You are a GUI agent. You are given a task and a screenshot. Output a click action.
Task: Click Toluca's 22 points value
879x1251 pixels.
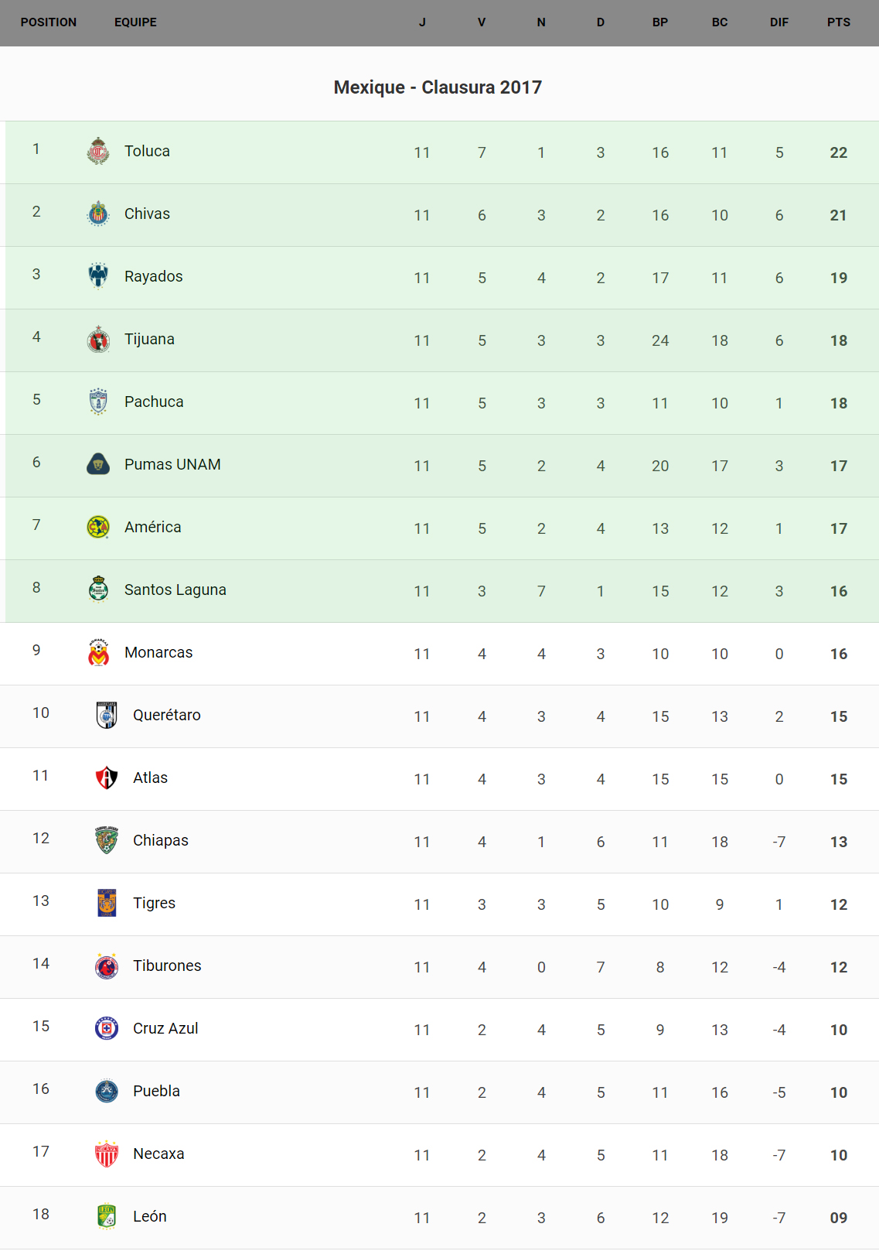(x=838, y=152)
